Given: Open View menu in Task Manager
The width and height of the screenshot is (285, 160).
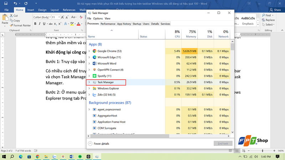Looking at the screenshot, I should (108, 18).
